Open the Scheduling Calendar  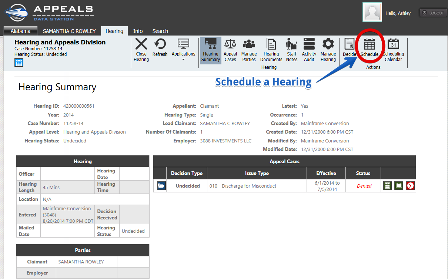click(393, 50)
